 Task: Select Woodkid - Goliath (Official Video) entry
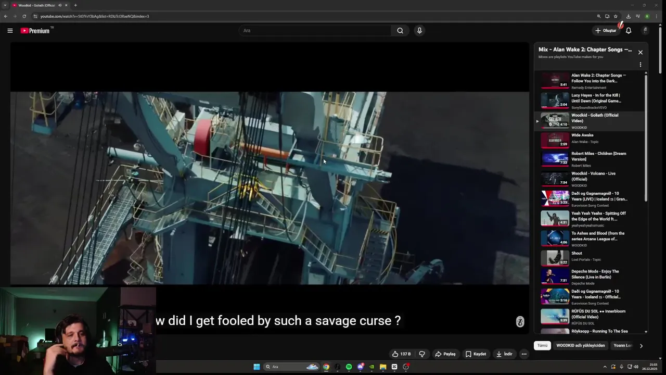coord(589,121)
